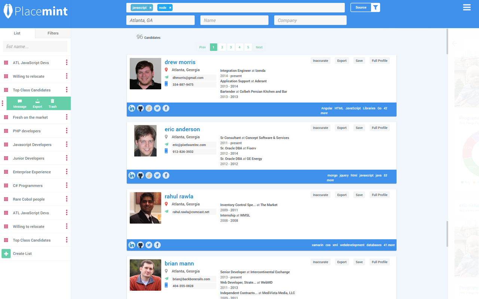Open eric anderson's GitHub profile
479x299 pixels.
(140, 175)
